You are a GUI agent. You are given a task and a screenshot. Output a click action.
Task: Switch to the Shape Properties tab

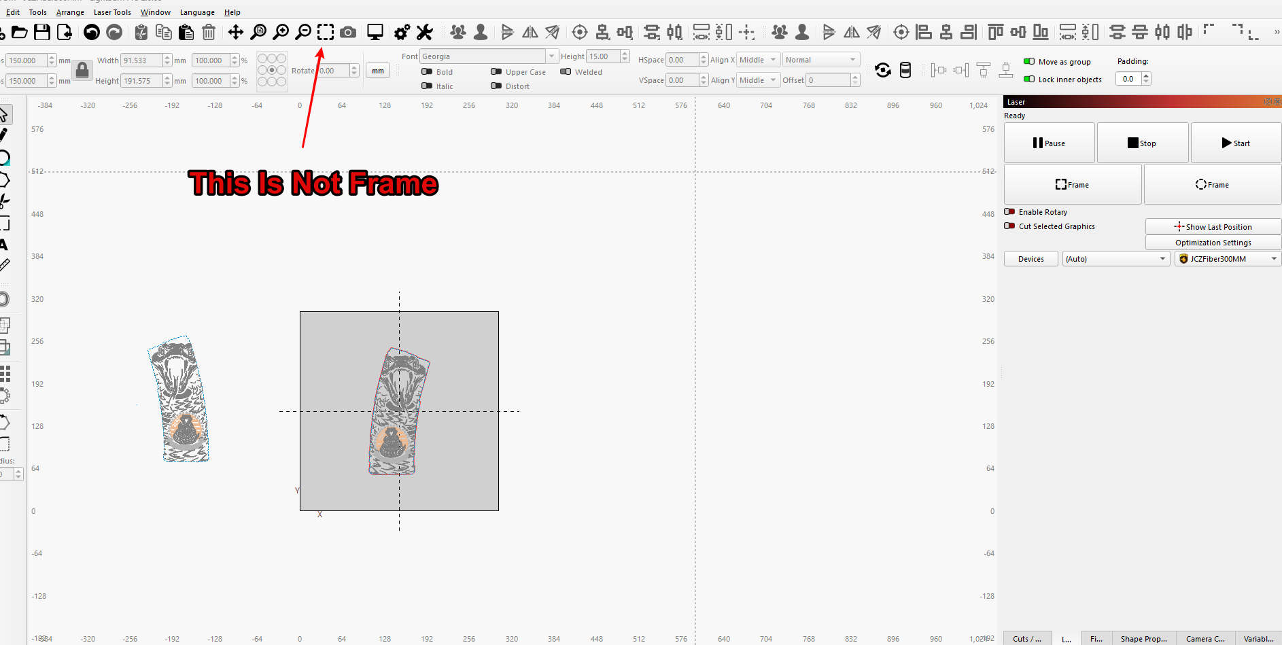point(1143,638)
